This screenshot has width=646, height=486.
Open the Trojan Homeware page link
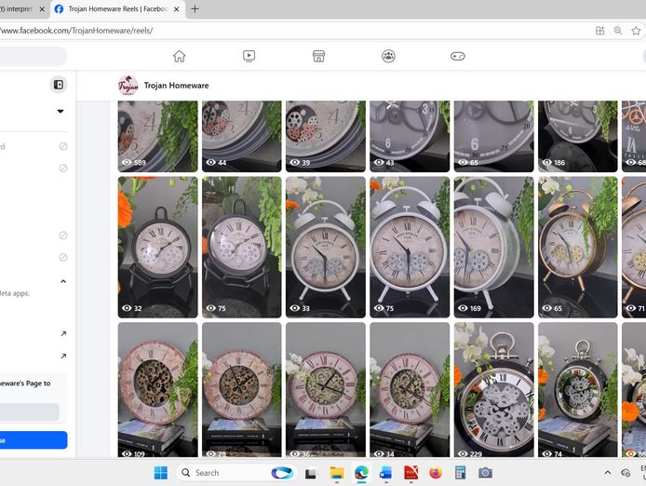pos(176,86)
